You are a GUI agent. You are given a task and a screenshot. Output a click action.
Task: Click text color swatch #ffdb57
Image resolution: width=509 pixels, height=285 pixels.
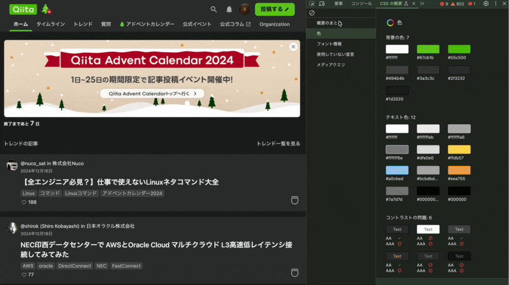(459, 149)
